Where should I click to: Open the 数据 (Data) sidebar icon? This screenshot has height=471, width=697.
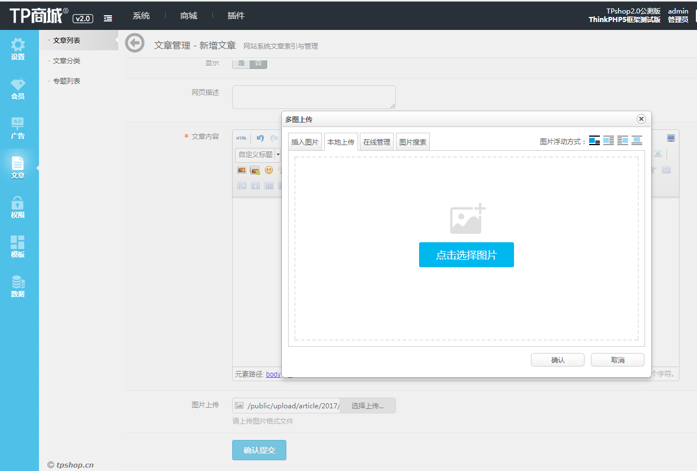[x=18, y=286]
